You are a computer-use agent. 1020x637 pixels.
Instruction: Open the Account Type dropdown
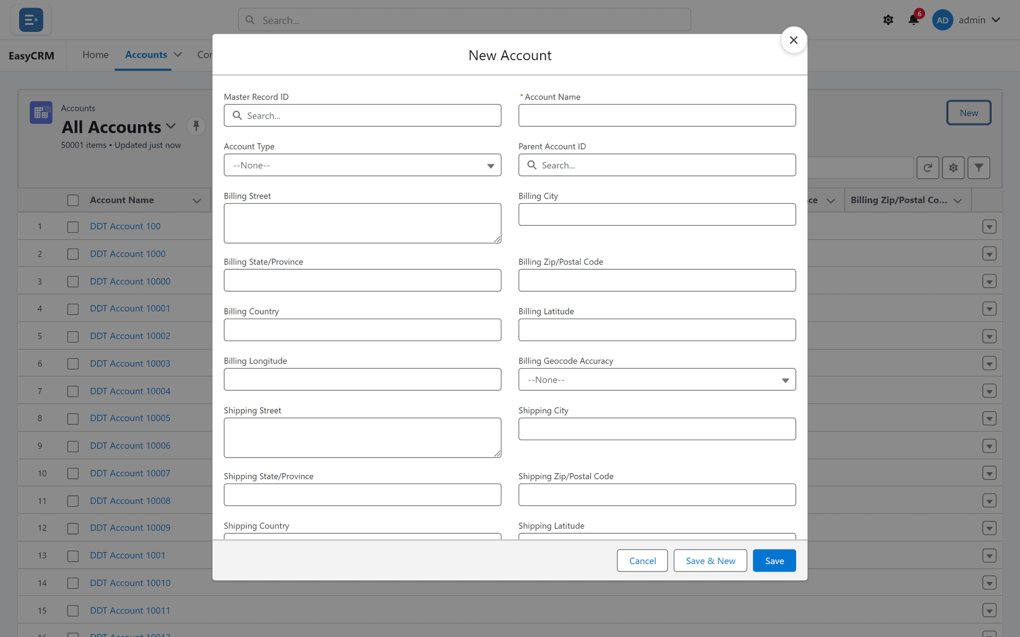tap(362, 165)
